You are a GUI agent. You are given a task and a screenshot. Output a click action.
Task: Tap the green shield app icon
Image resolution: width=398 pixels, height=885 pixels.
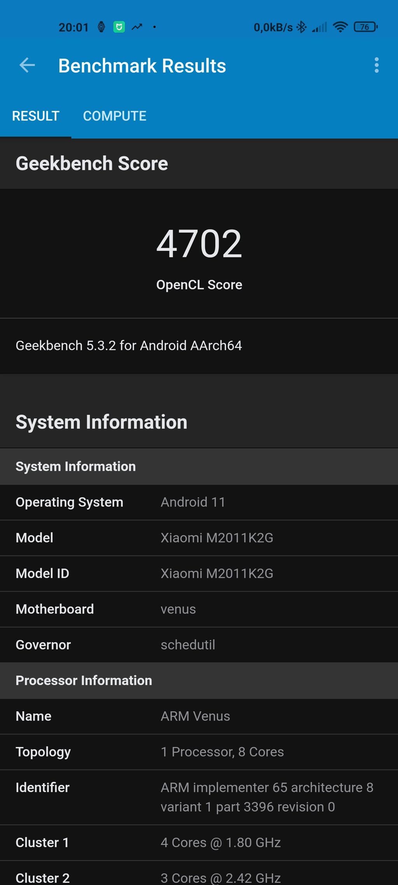point(119,27)
